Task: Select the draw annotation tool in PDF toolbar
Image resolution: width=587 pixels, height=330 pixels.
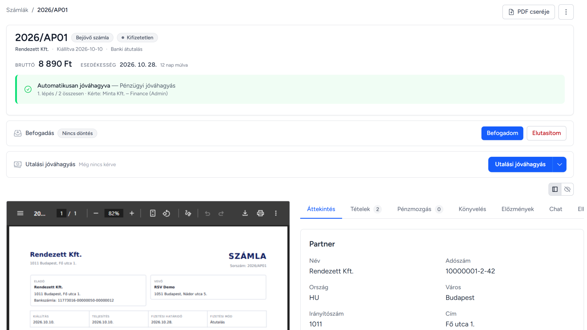Action: click(x=188, y=213)
